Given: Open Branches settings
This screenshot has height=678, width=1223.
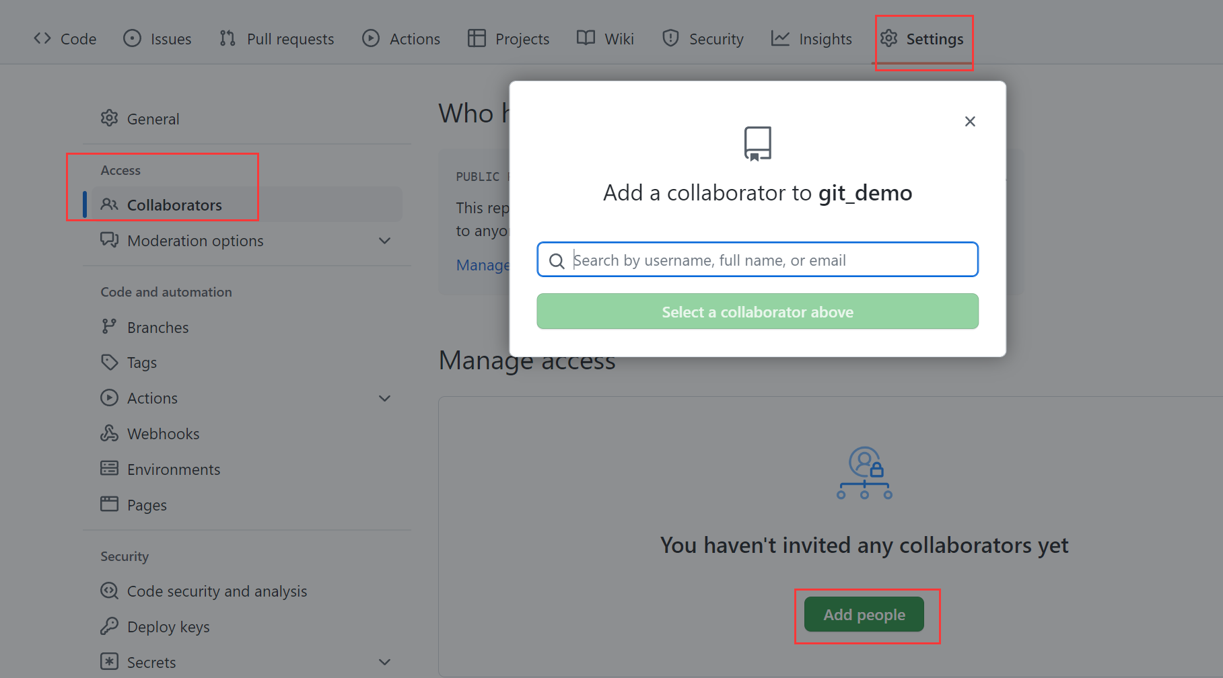Looking at the screenshot, I should point(248,327).
